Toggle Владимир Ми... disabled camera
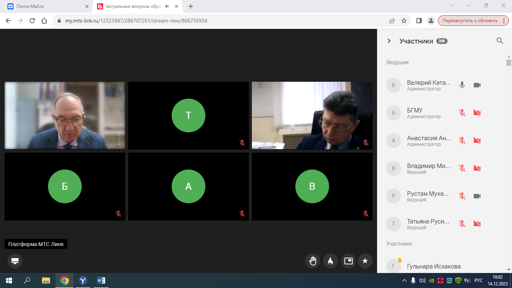Image resolution: width=512 pixels, height=288 pixels. click(x=477, y=168)
